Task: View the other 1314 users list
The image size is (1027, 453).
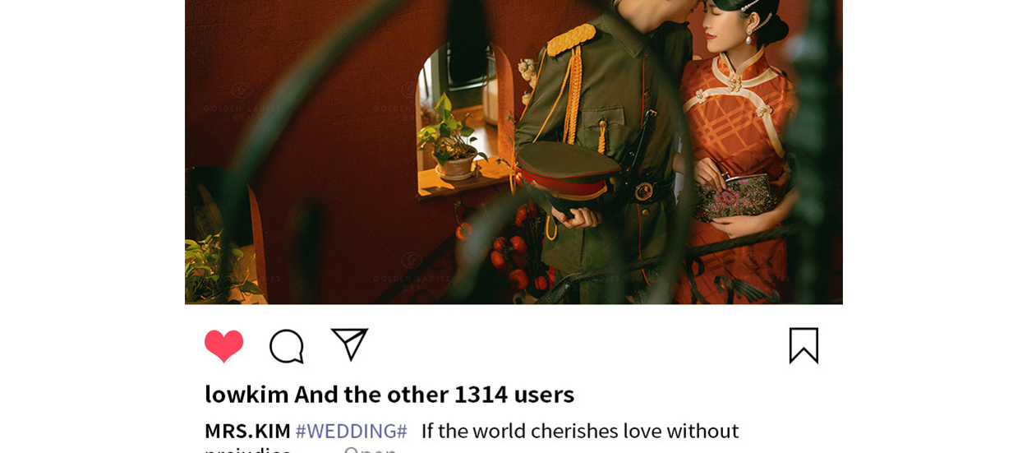Action: click(x=434, y=394)
